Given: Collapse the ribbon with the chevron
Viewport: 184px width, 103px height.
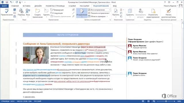Looking at the screenshot, I should click(x=182, y=20).
